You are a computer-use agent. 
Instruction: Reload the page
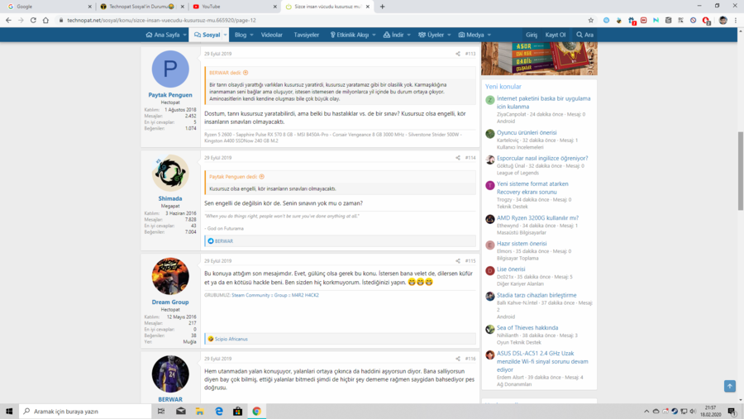(x=33, y=21)
